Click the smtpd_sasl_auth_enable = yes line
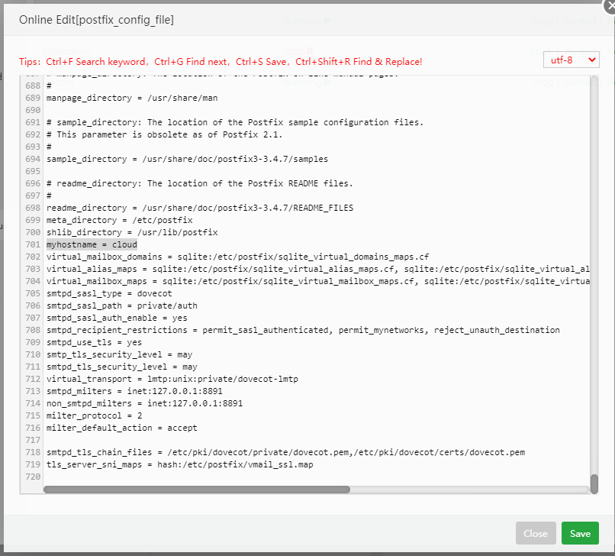 coord(117,318)
